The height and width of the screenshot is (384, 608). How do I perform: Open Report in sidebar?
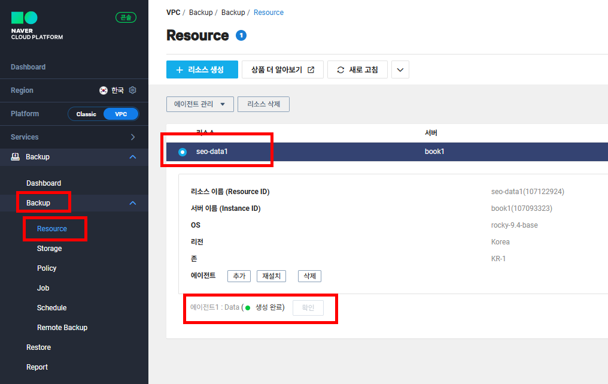point(37,367)
